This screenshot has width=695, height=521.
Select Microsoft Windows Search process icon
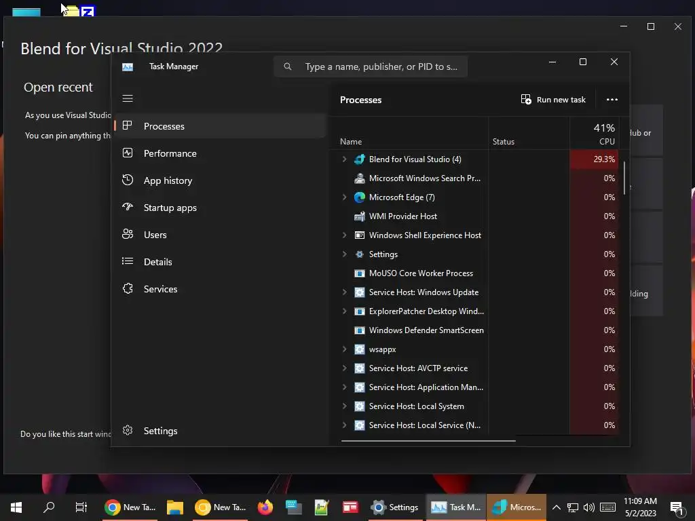tap(360, 178)
